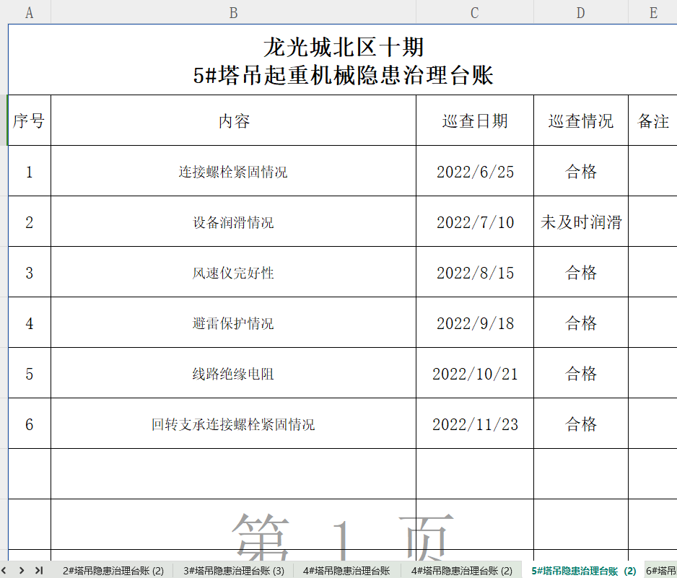Select the 备注 header cell
677x578 pixels.
pyautogui.click(x=652, y=121)
